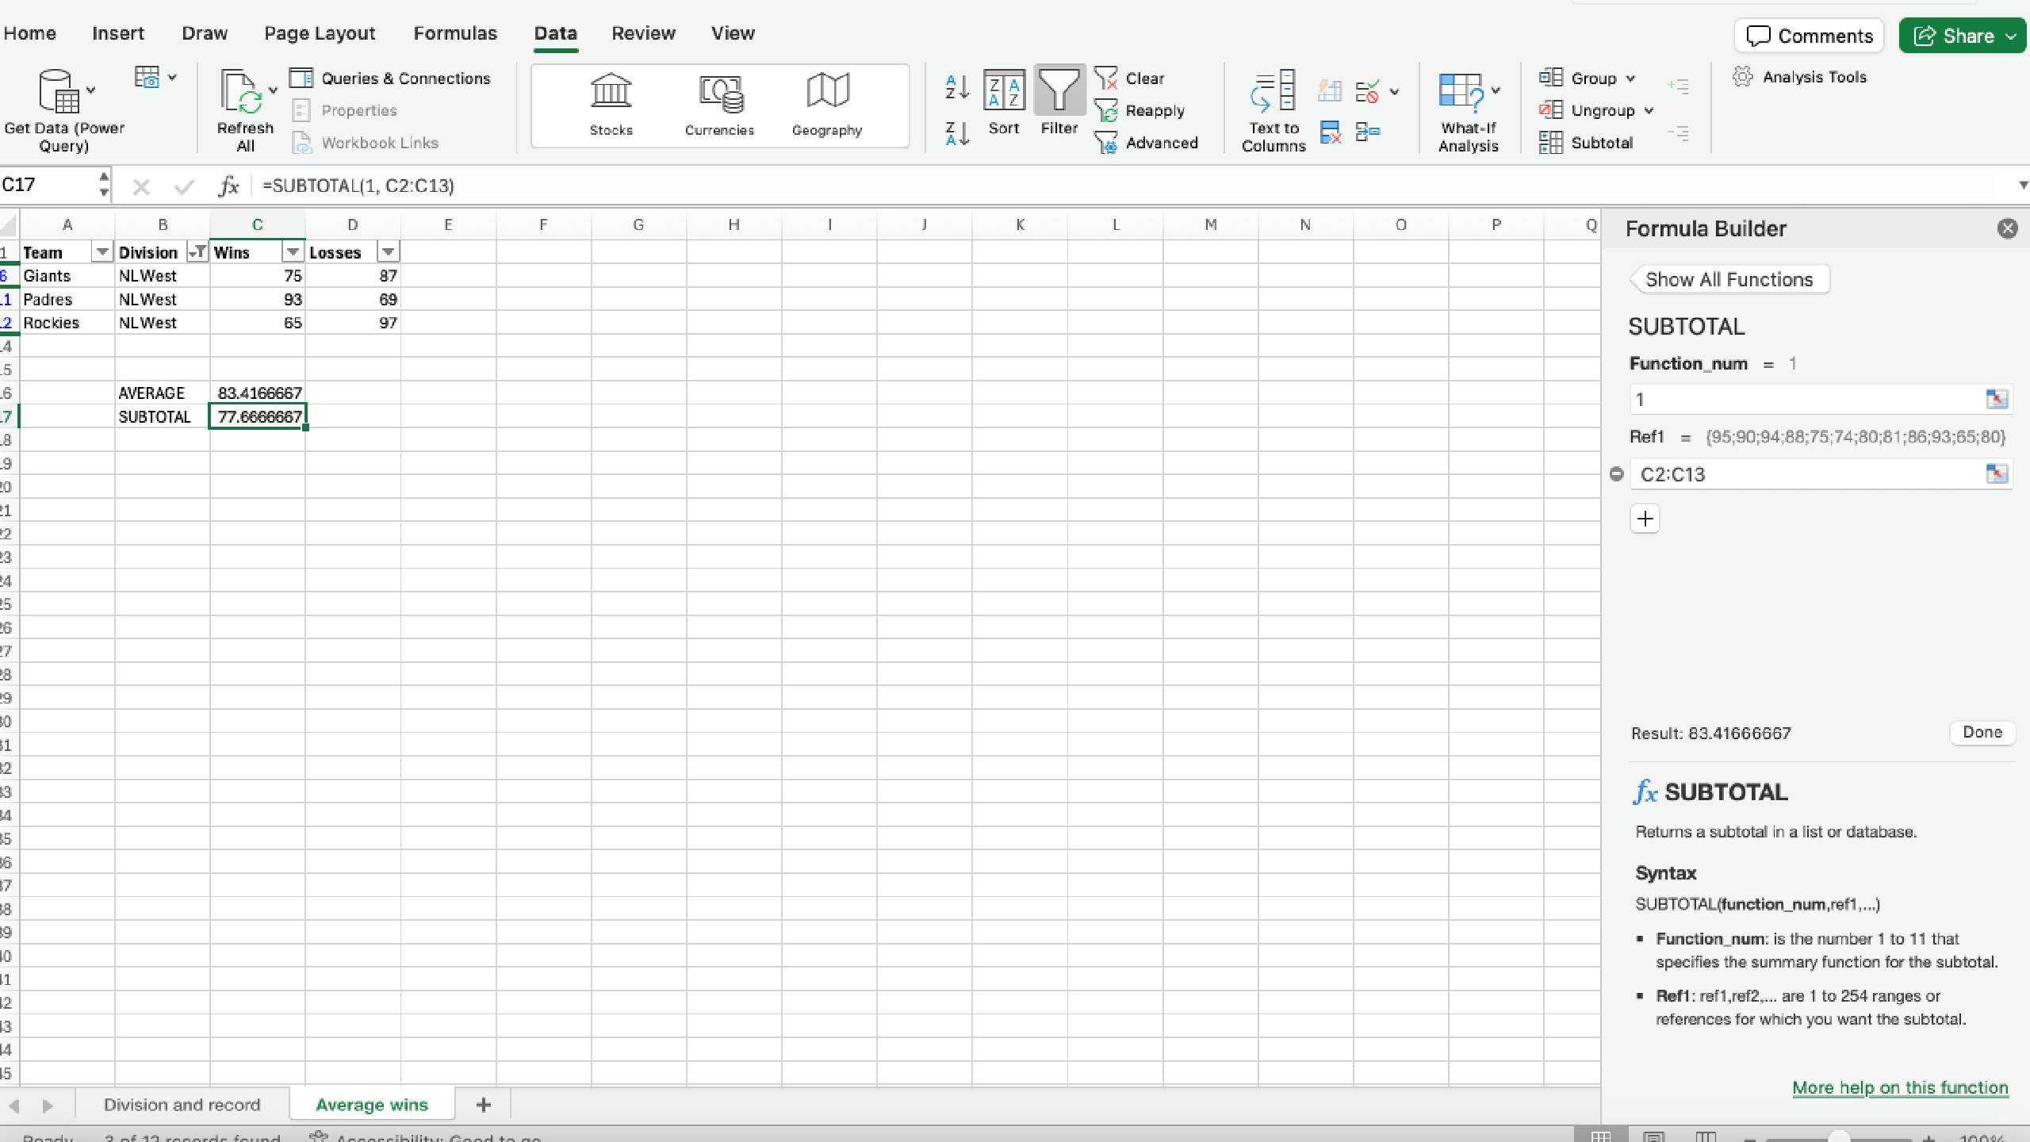Open the Division and record sheet tab
This screenshot has width=2030, height=1142.
(182, 1105)
